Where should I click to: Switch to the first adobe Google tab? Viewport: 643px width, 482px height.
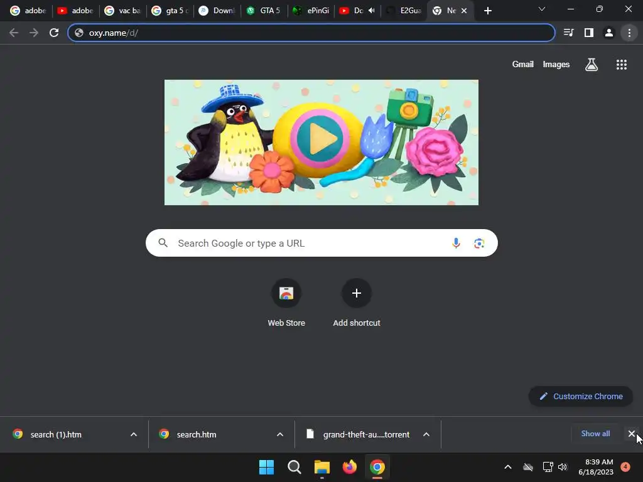click(x=28, y=11)
